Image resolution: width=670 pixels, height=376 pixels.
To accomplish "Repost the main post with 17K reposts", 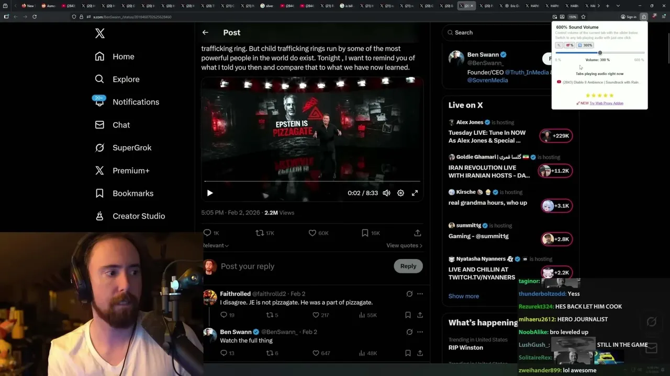I will pyautogui.click(x=264, y=233).
